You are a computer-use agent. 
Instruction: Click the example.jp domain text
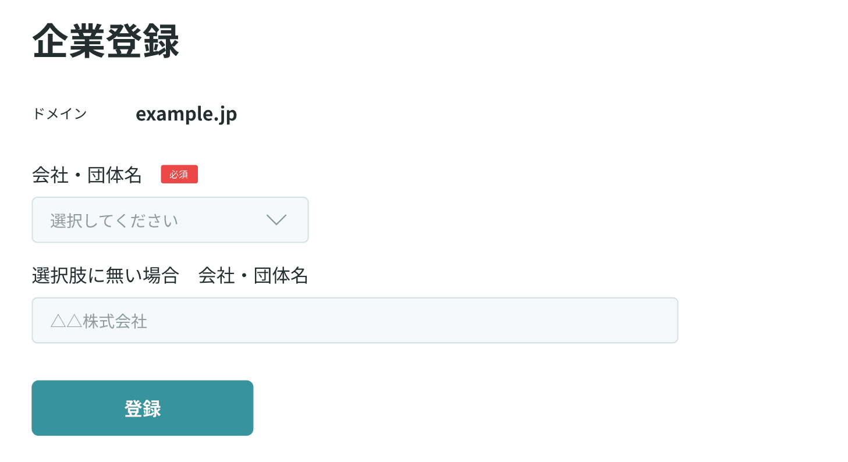(186, 114)
